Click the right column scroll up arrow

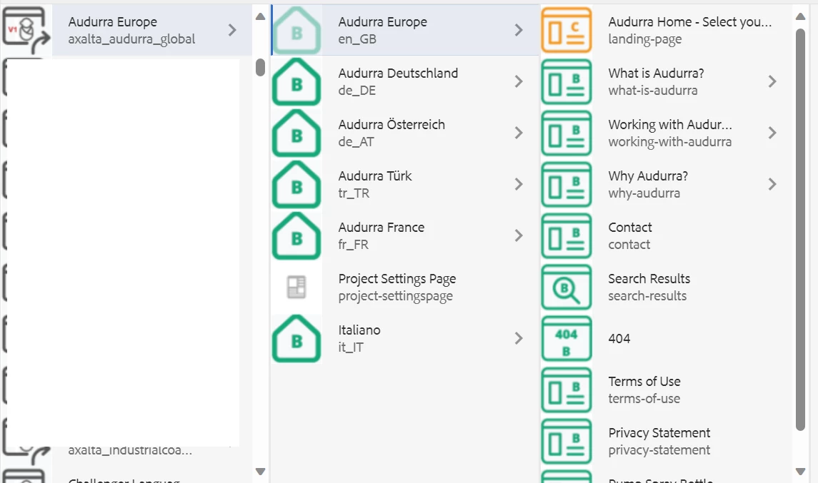[x=800, y=16]
